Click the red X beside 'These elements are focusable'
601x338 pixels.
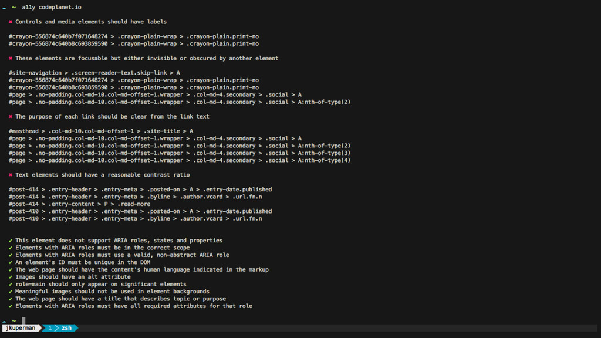11,58
